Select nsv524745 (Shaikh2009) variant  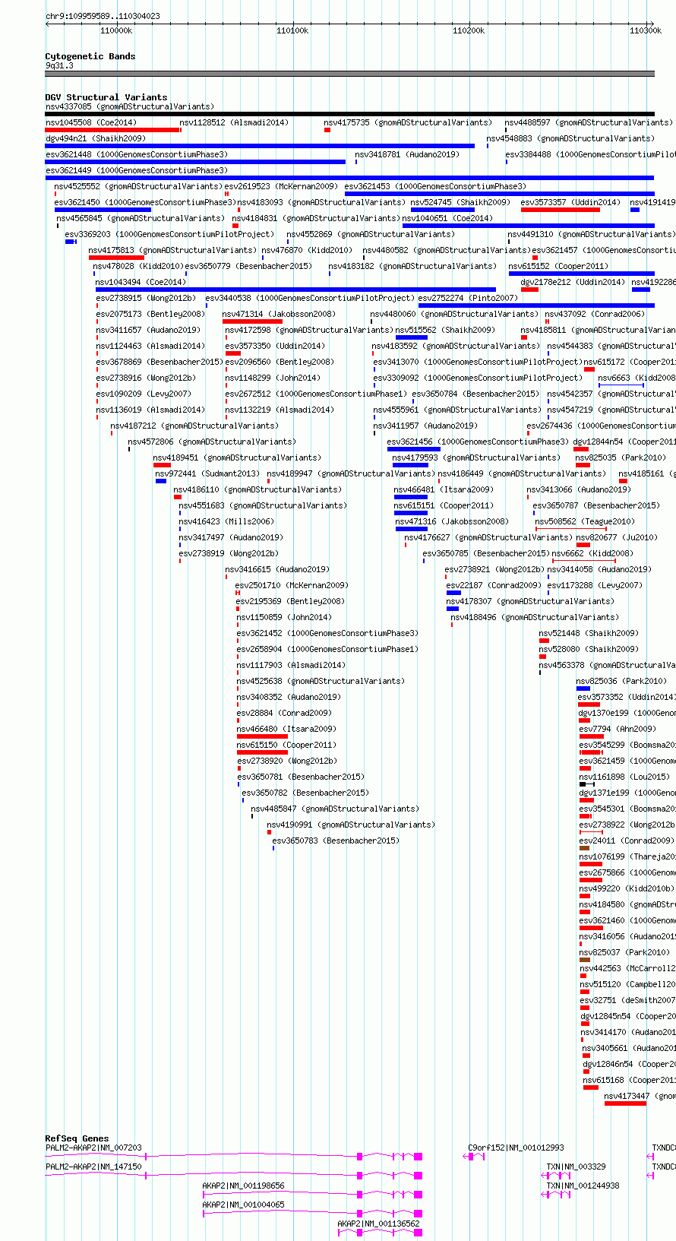tap(460, 202)
